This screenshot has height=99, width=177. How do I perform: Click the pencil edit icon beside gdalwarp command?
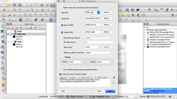pos(113,78)
